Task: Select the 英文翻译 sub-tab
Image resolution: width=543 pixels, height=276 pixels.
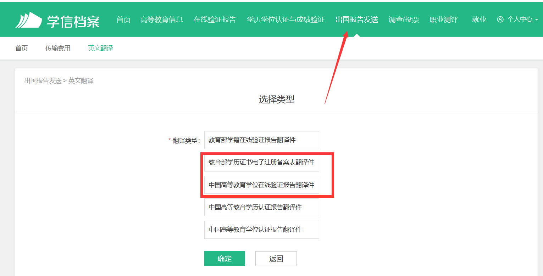Action: click(100, 48)
